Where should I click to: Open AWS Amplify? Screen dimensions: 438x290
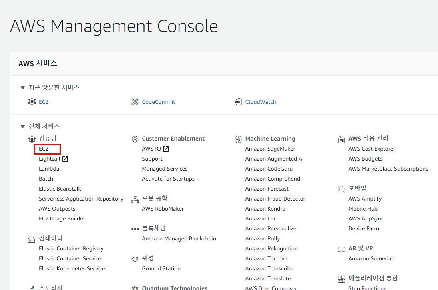365,199
